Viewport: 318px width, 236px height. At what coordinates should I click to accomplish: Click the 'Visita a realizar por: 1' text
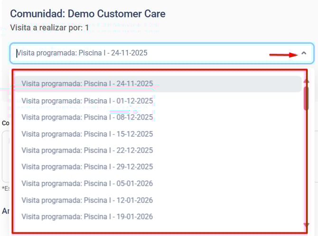coord(49,28)
